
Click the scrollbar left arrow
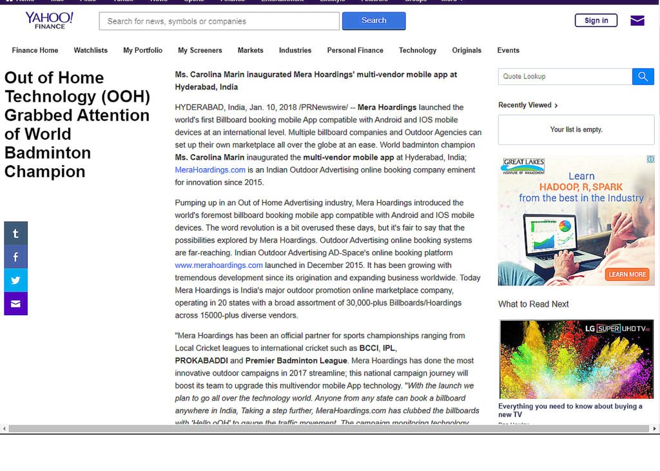(5, 428)
